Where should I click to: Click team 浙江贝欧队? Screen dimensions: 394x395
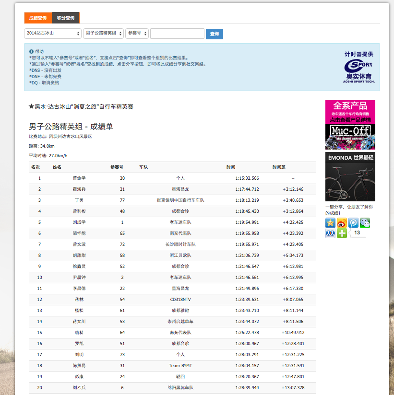click(180, 256)
